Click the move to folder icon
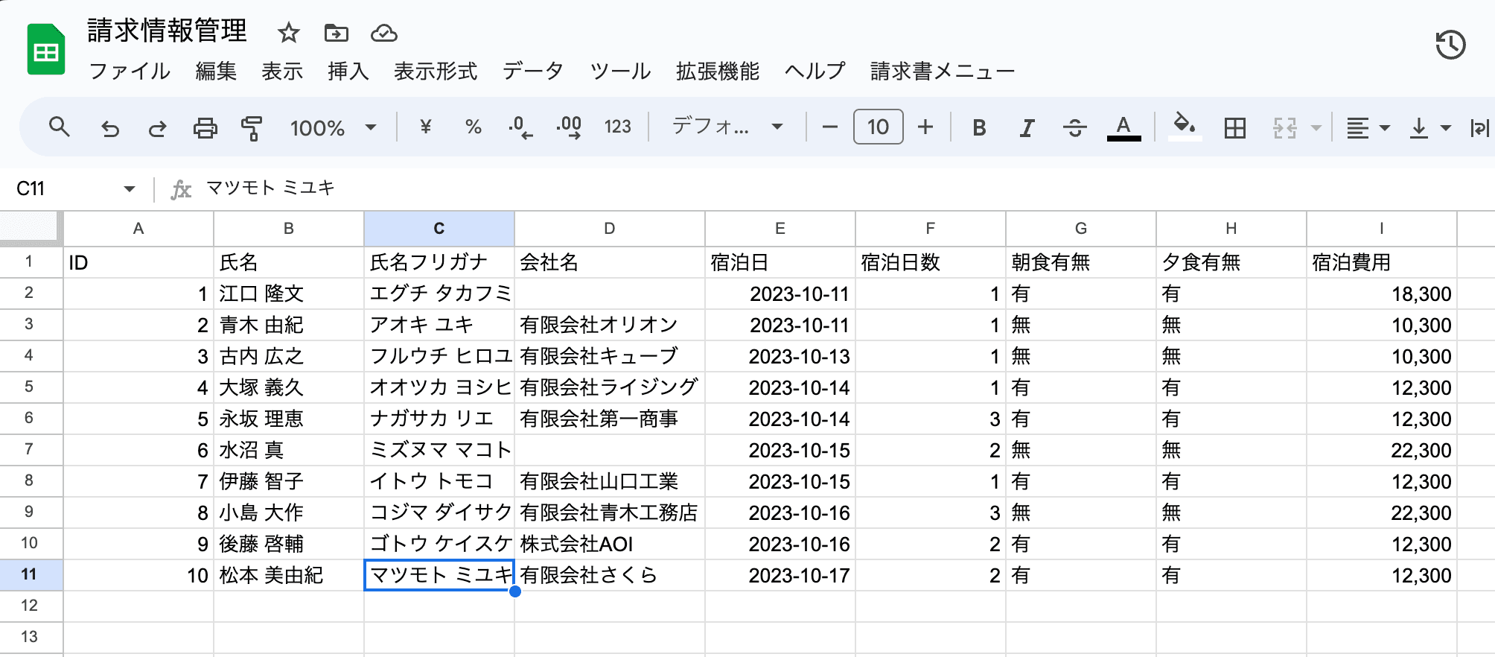This screenshot has height=657, width=1495. [x=336, y=33]
